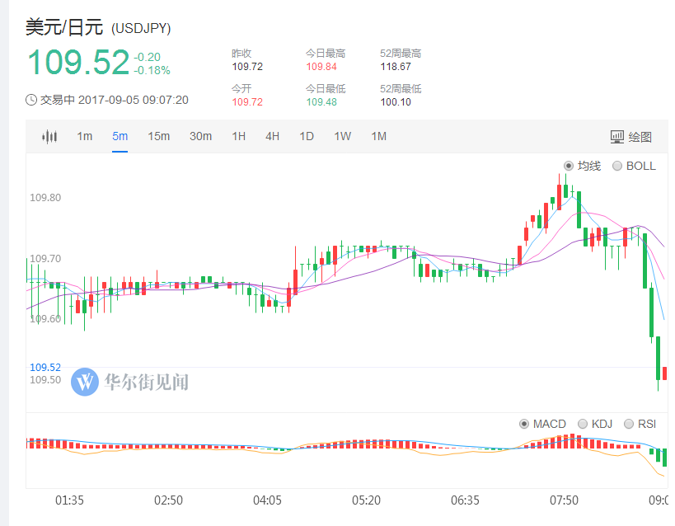Click the clock icon beside trading time
The height and width of the screenshot is (526, 675).
(x=31, y=100)
